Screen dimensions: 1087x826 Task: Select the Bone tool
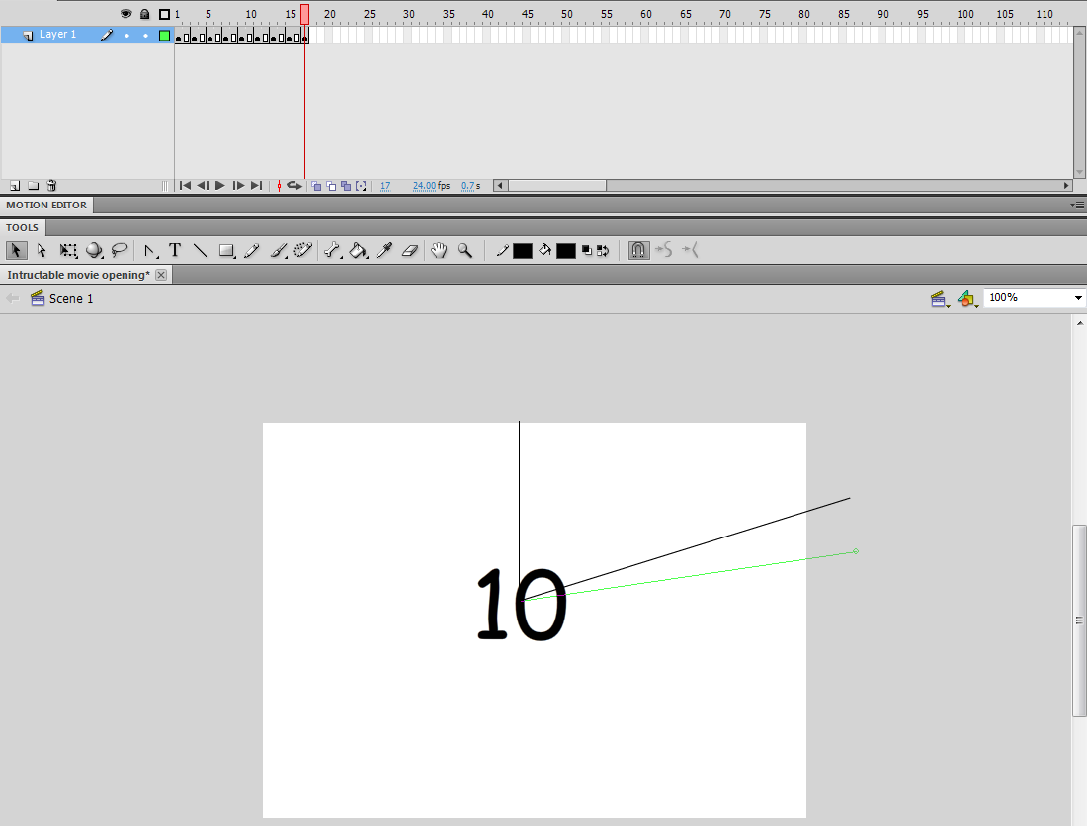point(332,250)
